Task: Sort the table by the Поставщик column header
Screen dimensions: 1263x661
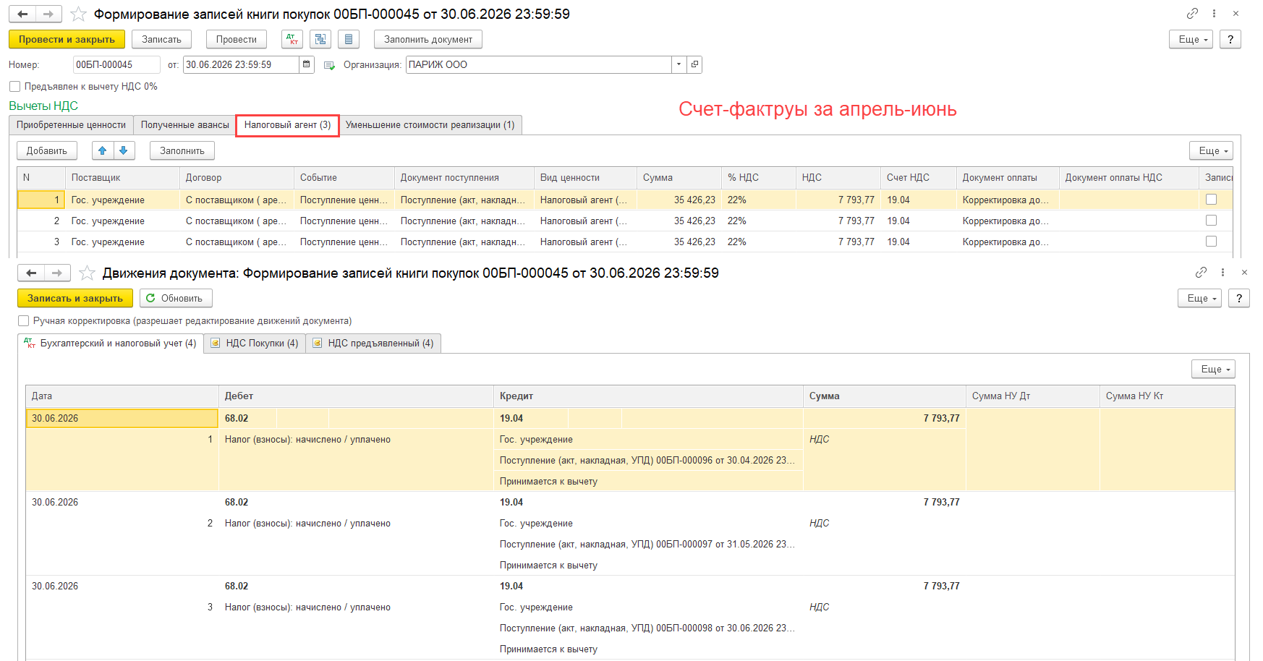Action: pos(122,178)
